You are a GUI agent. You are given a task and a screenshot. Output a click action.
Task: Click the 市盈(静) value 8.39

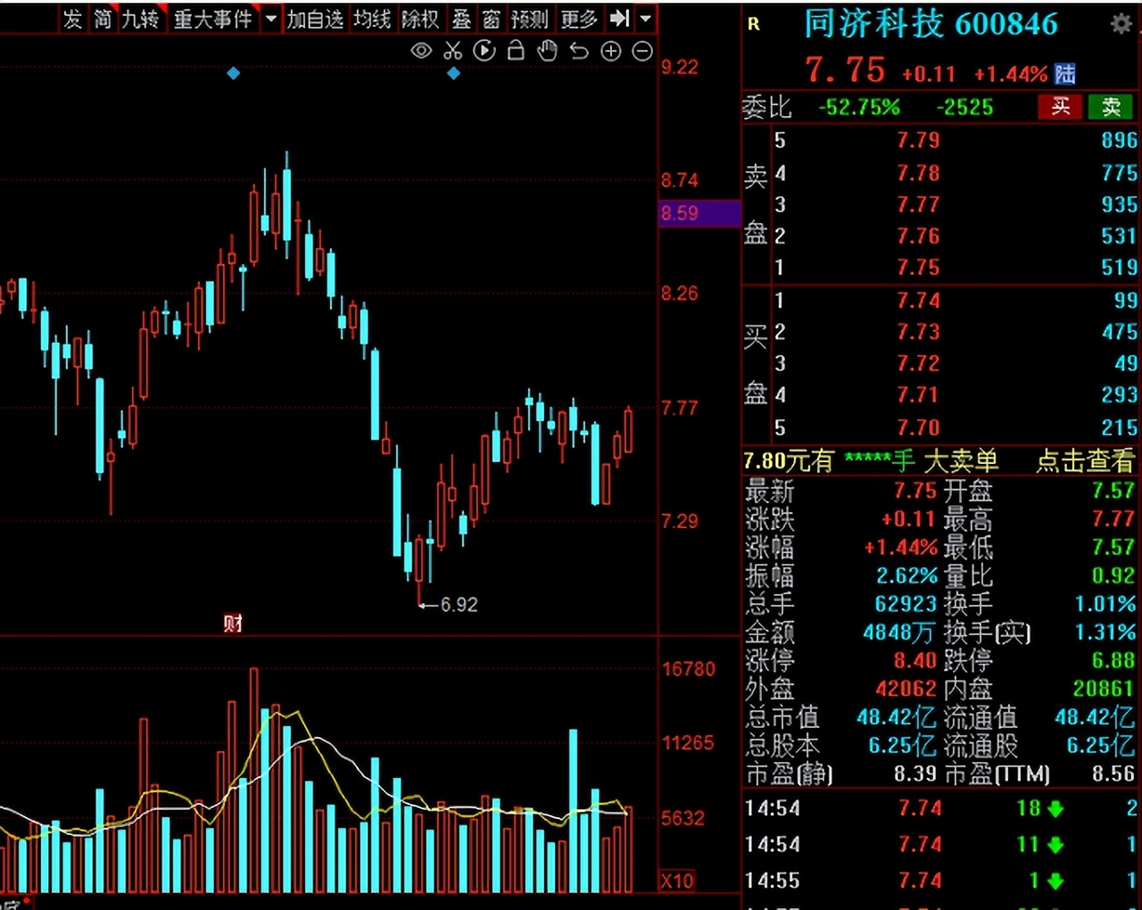pyautogui.click(x=915, y=774)
